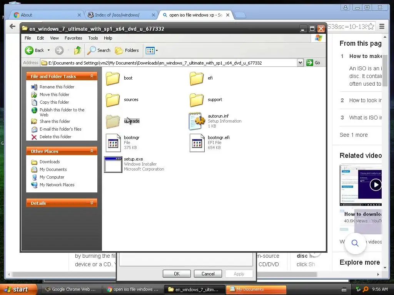Open the View menu
Viewport: 394px width, 295px height.
click(54, 38)
